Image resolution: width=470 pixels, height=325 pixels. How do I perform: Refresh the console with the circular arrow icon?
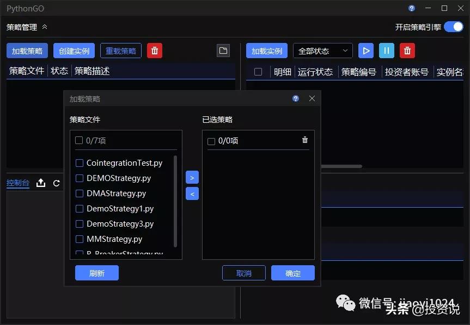[x=56, y=183]
